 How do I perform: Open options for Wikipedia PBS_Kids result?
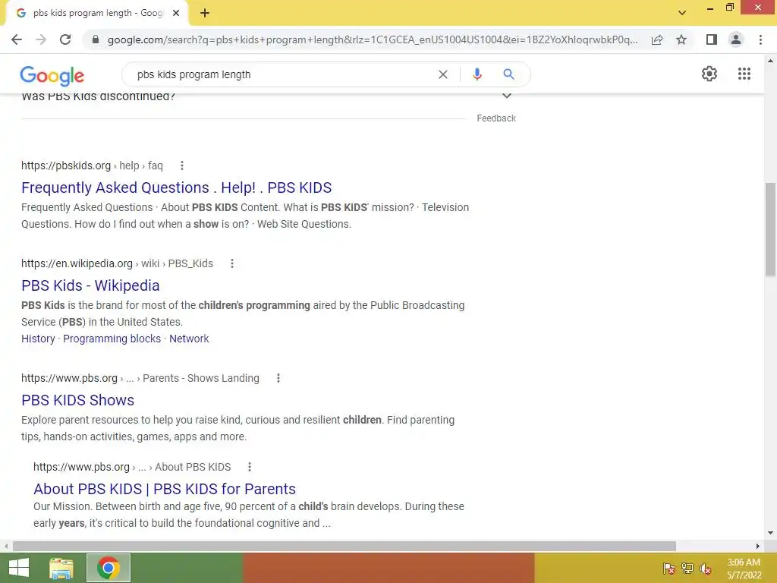[232, 263]
